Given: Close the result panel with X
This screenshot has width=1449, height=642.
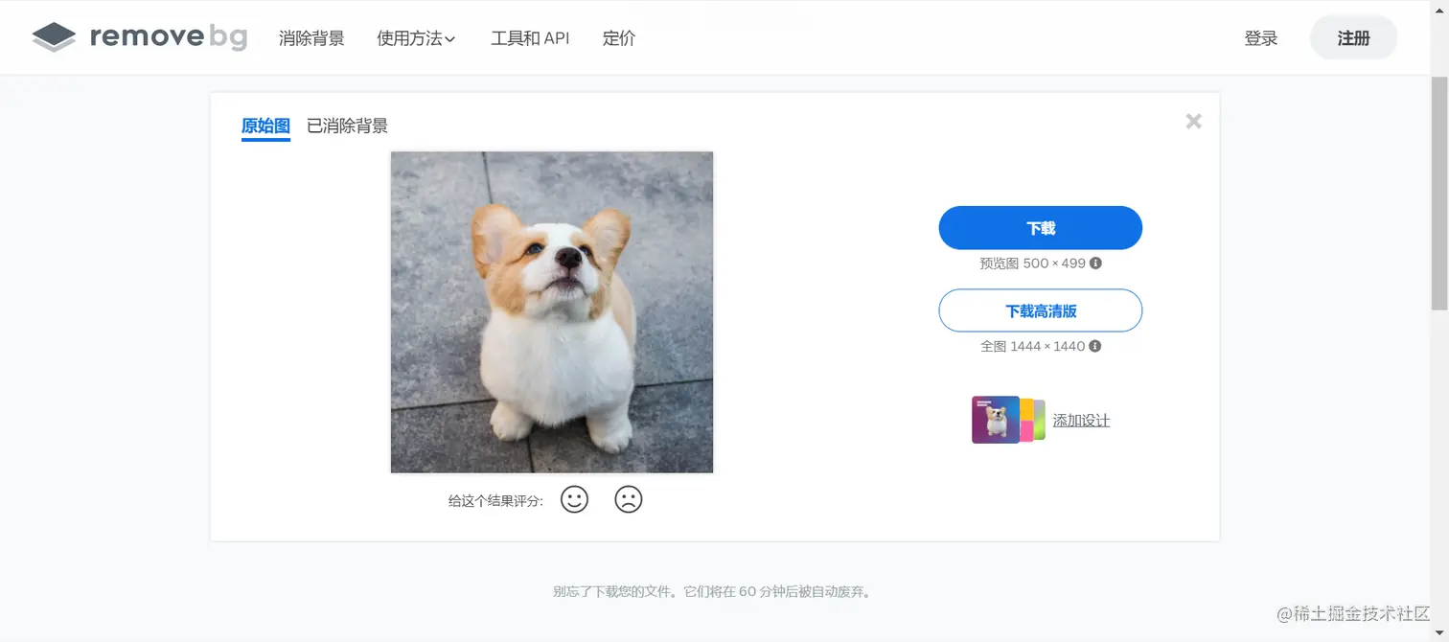Looking at the screenshot, I should click(x=1193, y=122).
